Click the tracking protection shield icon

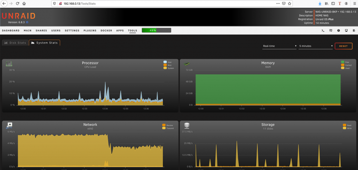[54, 4]
